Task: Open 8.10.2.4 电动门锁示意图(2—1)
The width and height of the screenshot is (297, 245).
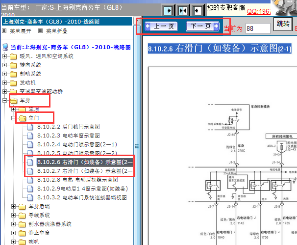Action: pyautogui.click(x=77, y=144)
